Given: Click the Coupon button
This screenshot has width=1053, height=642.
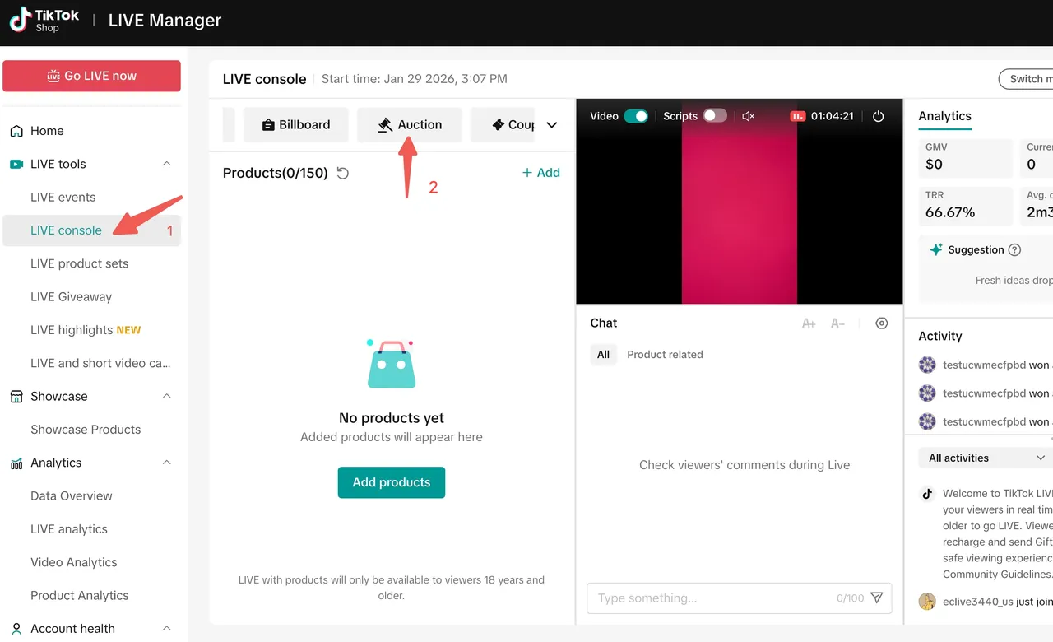Looking at the screenshot, I should point(503,125).
